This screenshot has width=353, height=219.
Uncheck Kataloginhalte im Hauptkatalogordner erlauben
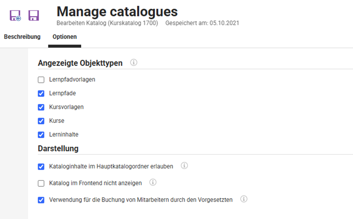[x=41, y=166]
